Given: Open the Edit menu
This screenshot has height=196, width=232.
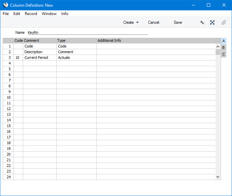Looking at the screenshot, I should tap(17, 14).
